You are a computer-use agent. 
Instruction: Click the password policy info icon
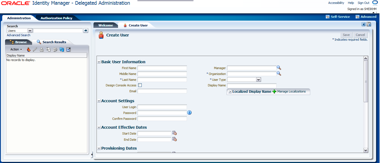[189, 113]
